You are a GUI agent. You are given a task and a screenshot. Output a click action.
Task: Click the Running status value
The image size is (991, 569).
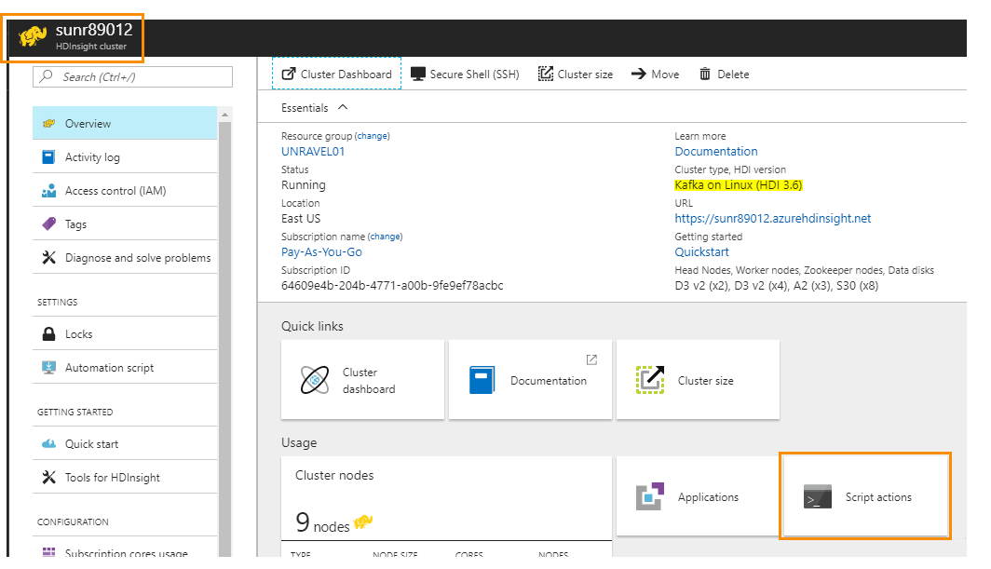coord(304,184)
